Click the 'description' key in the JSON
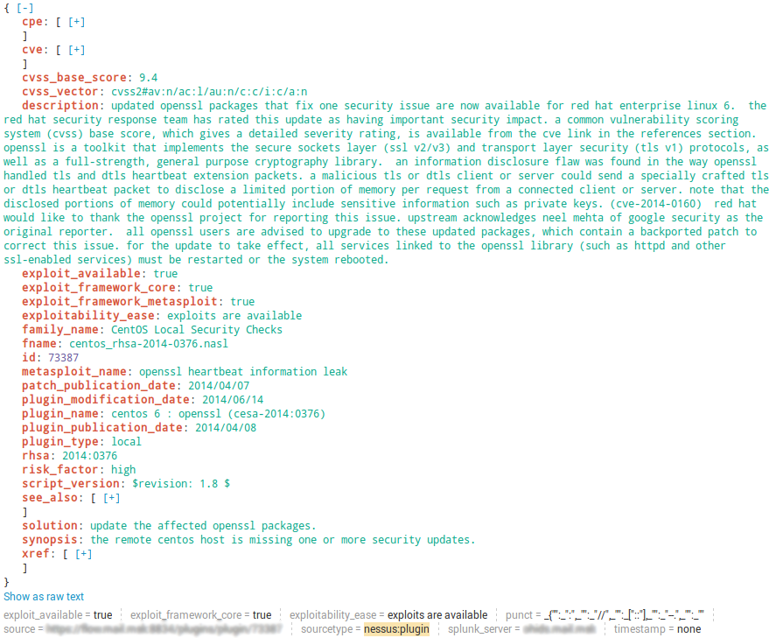This screenshot has height=638, width=783. pos(59,105)
